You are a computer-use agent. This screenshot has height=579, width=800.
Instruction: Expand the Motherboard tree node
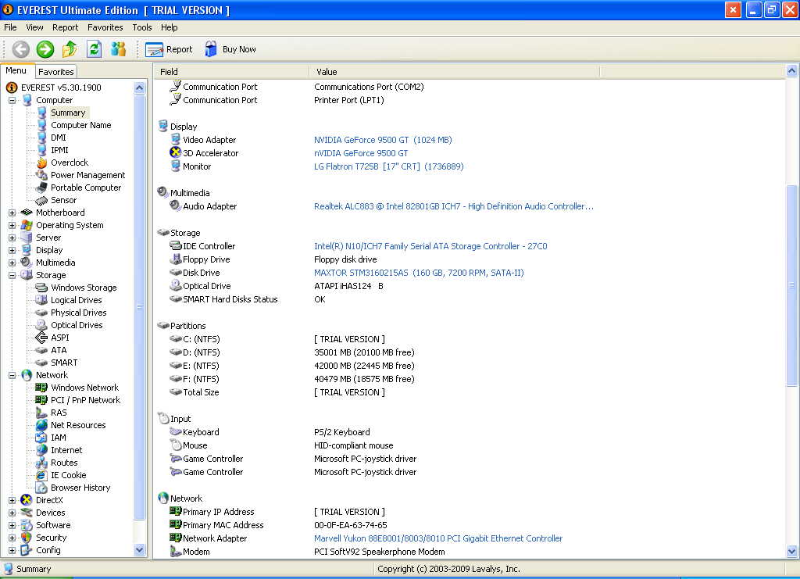point(12,213)
